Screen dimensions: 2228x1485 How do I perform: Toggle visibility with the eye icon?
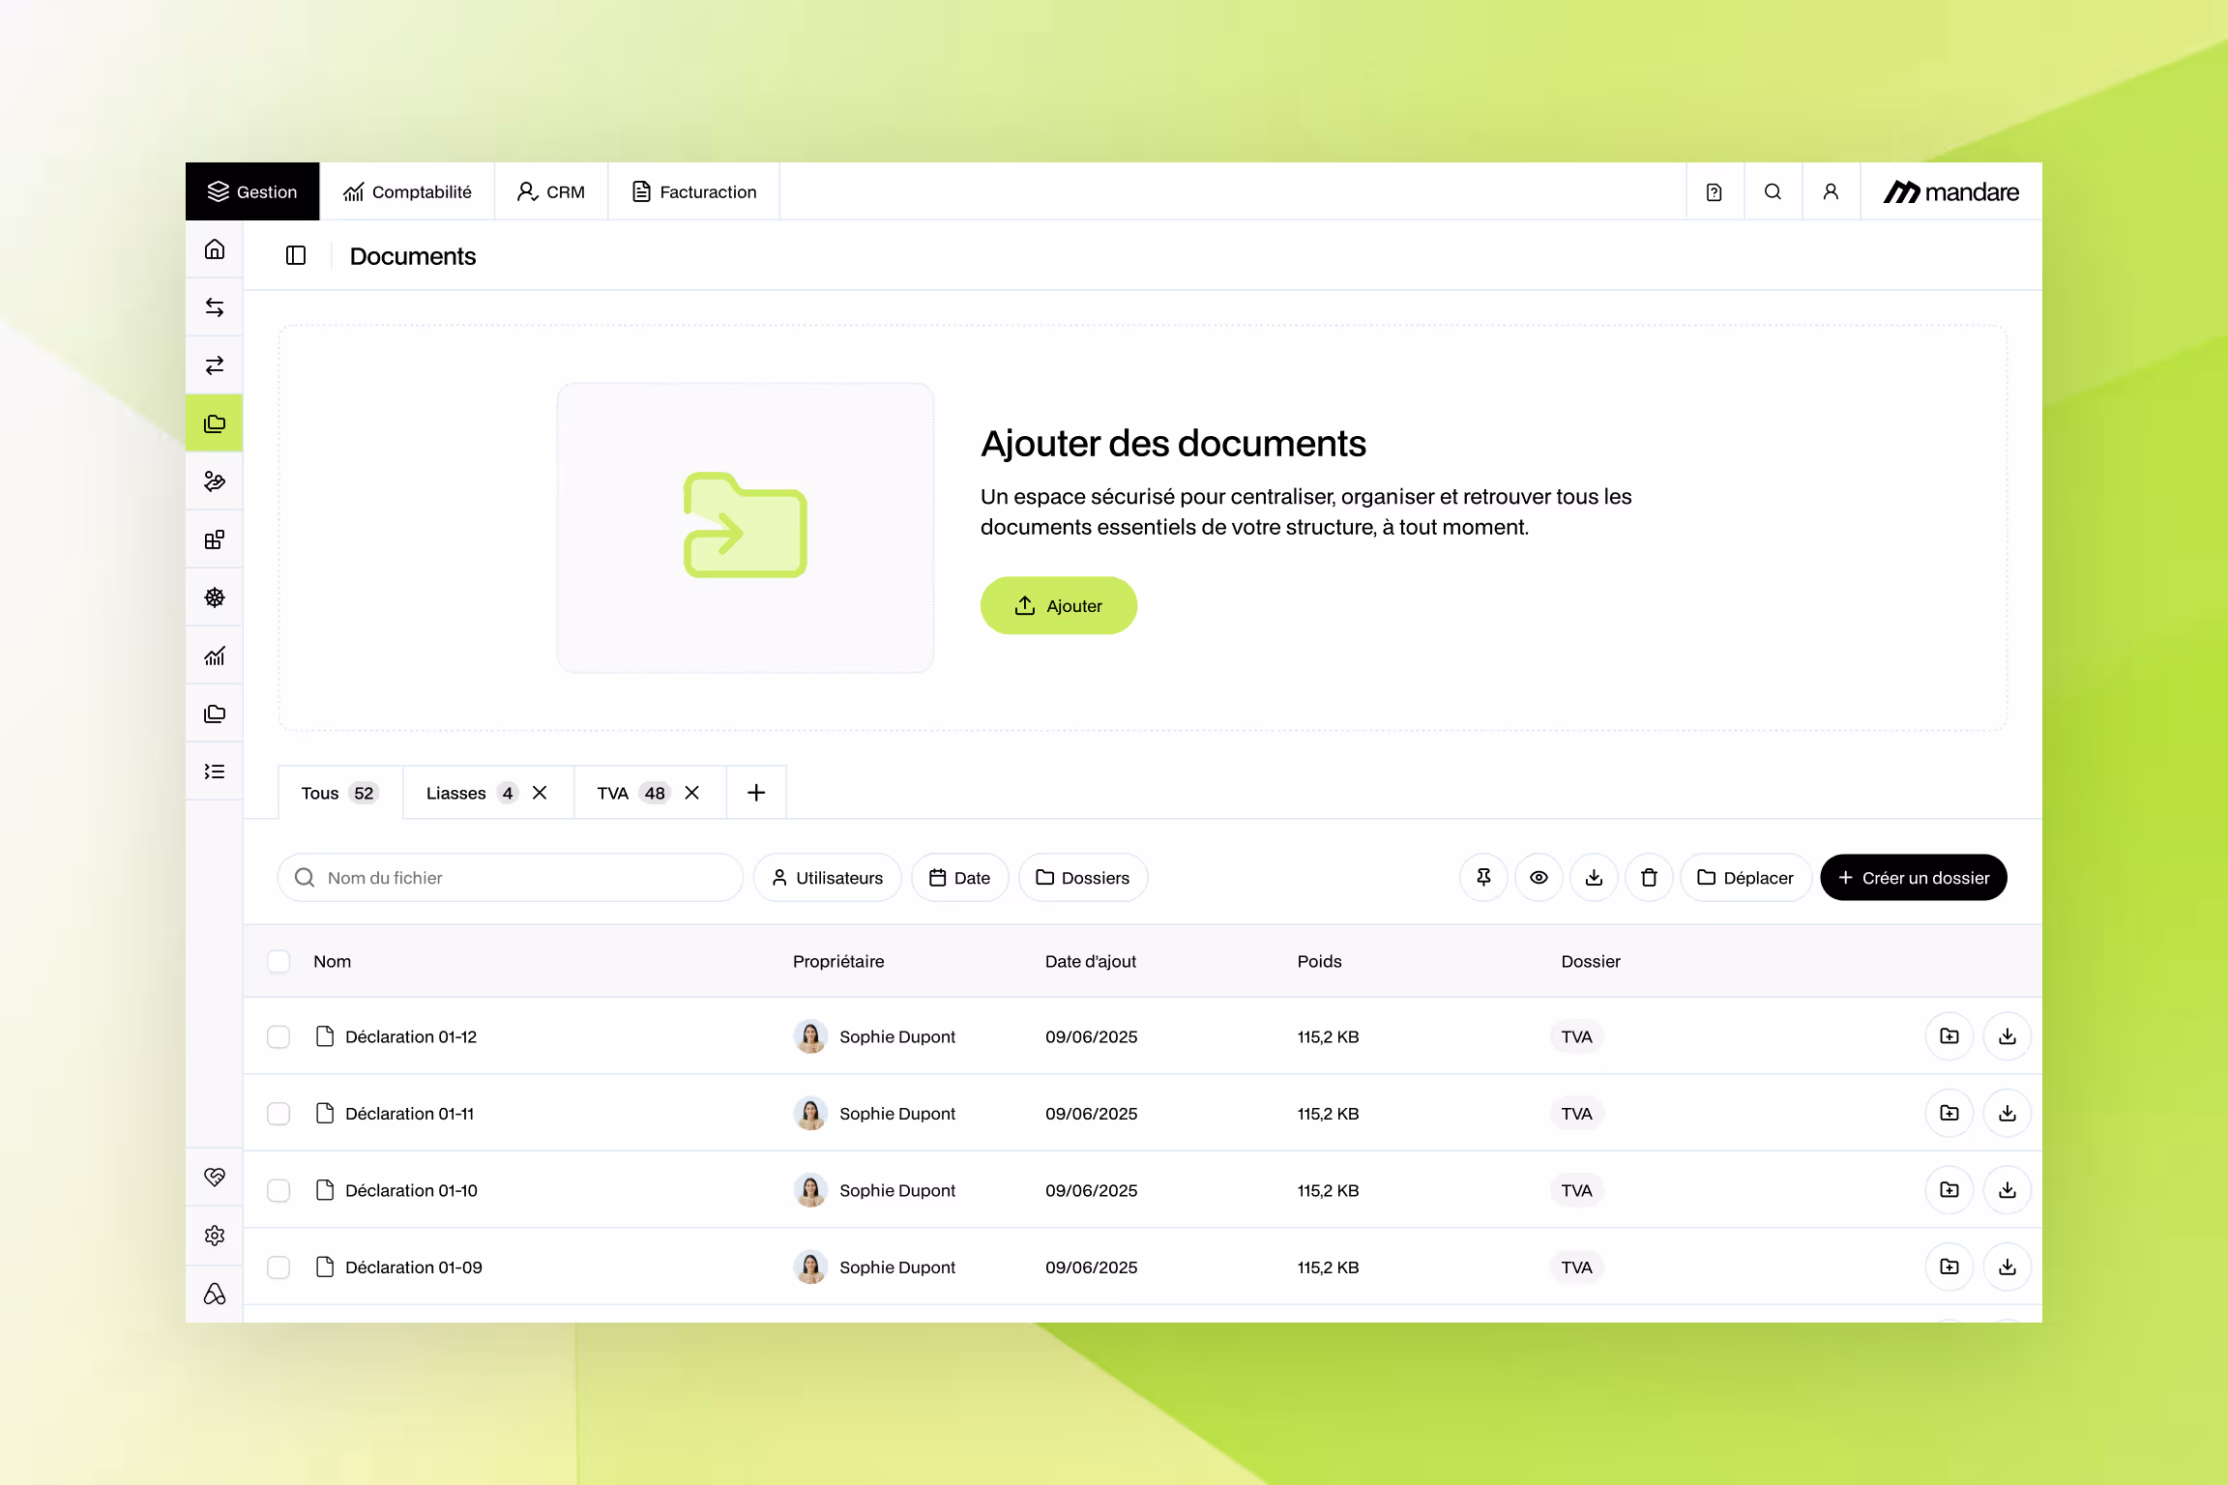coord(1539,877)
